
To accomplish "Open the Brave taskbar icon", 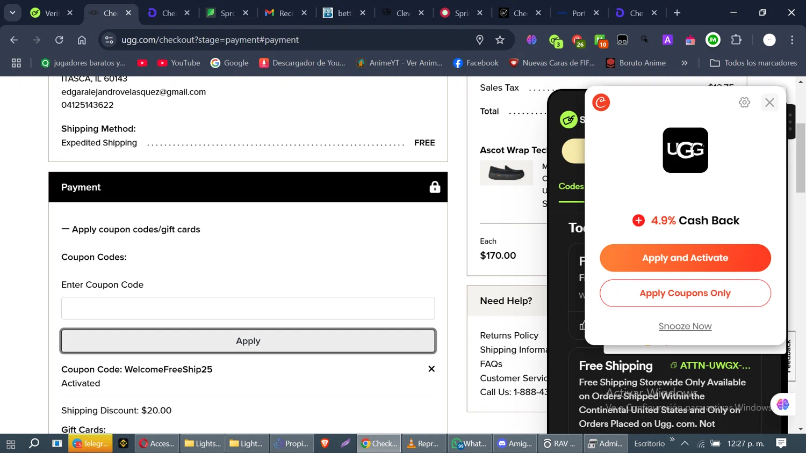I will 325,443.
